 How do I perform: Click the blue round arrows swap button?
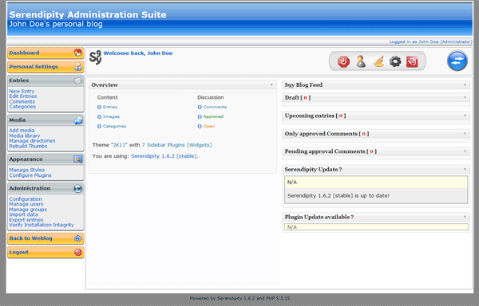[457, 61]
